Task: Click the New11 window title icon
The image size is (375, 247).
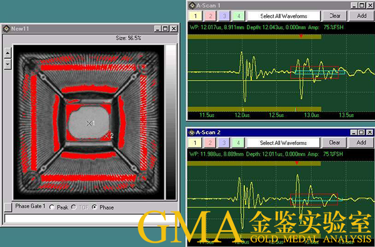Action: click(6, 29)
